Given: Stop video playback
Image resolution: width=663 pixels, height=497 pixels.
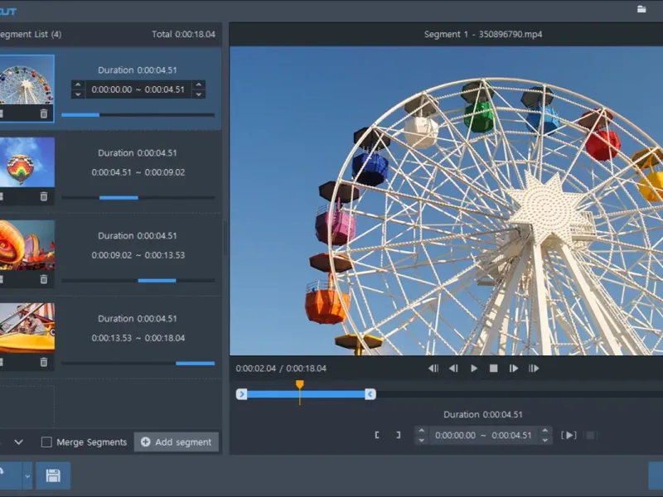Looking at the screenshot, I should (x=494, y=369).
